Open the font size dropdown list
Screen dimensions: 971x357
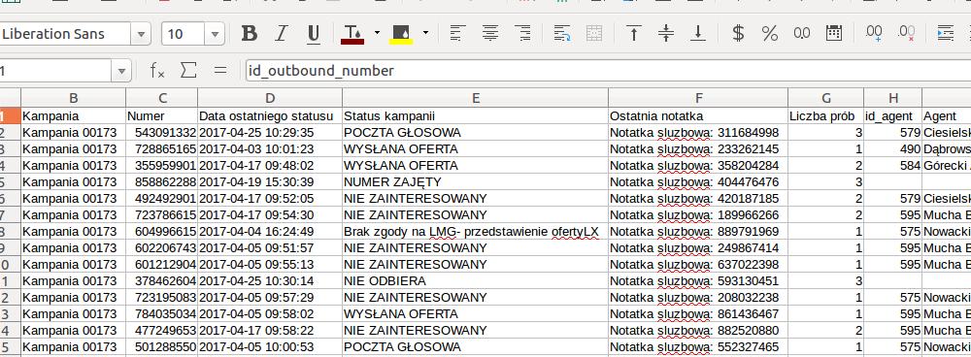point(215,34)
